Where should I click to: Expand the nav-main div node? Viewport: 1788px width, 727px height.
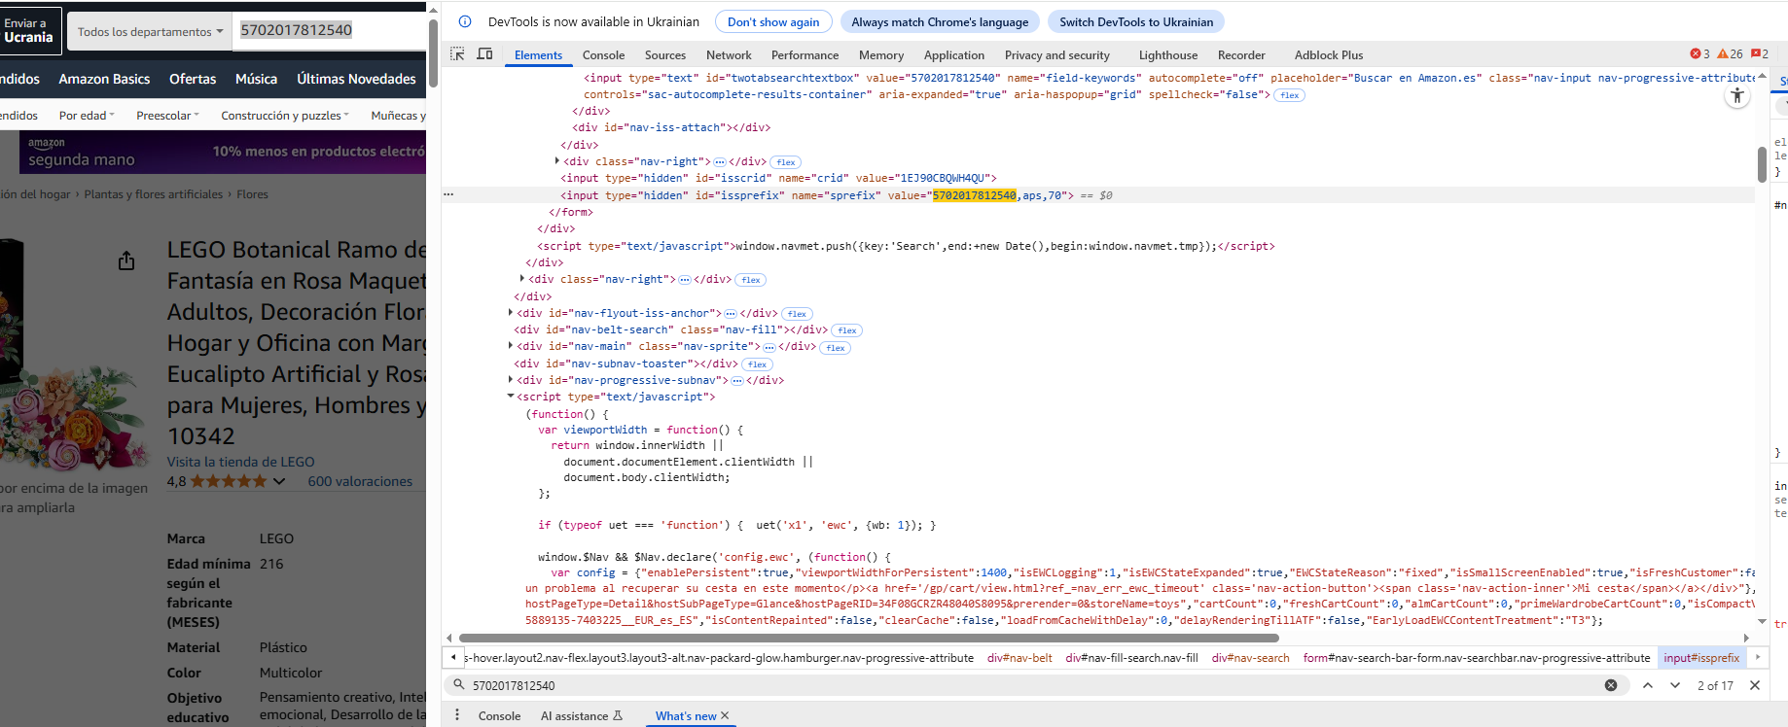511,346
